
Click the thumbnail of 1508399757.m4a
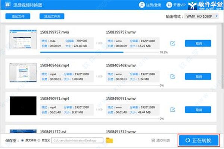pyautogui.click(x=23, y=40)
